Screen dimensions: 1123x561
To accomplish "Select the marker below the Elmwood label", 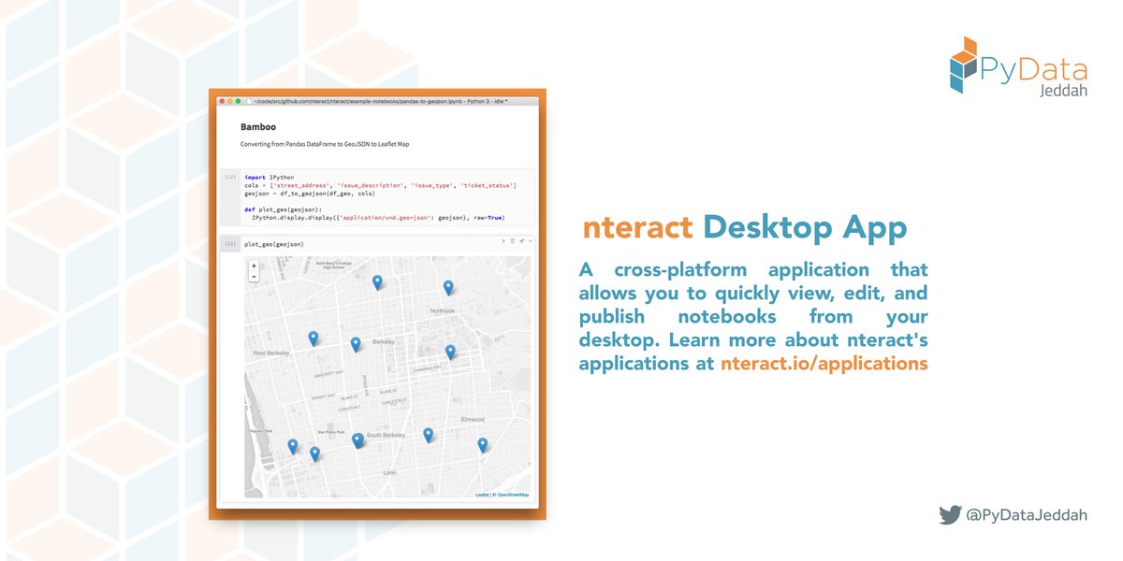I will click(x=483, y=445).
